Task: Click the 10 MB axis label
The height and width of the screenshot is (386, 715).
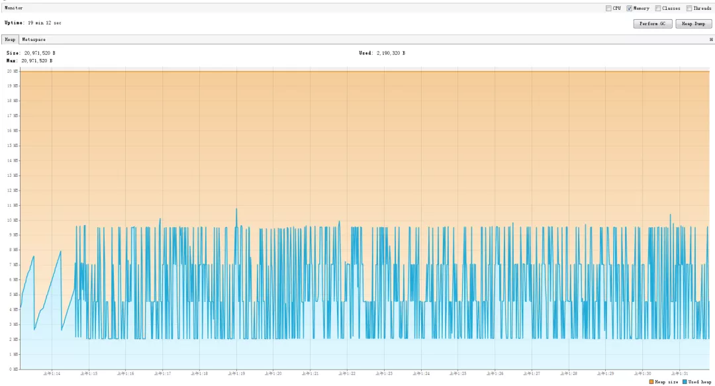Action: click(13, 220)
